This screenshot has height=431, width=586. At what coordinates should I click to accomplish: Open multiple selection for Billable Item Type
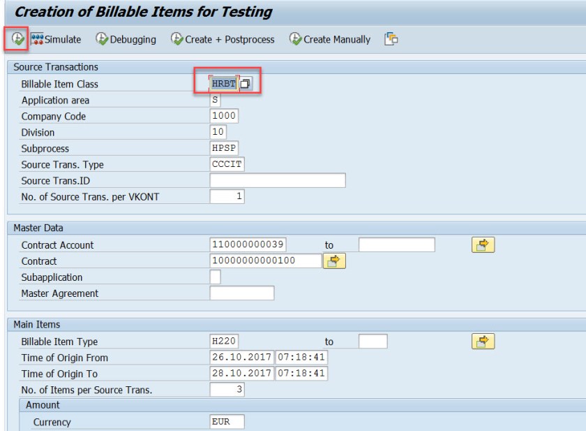483,341
